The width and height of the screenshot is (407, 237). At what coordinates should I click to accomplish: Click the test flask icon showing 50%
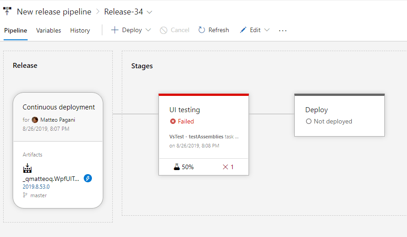(x=177, y=167)
